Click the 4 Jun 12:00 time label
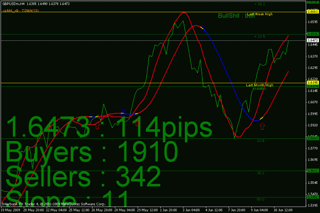The image size is (320, 213). coord(214,210)
